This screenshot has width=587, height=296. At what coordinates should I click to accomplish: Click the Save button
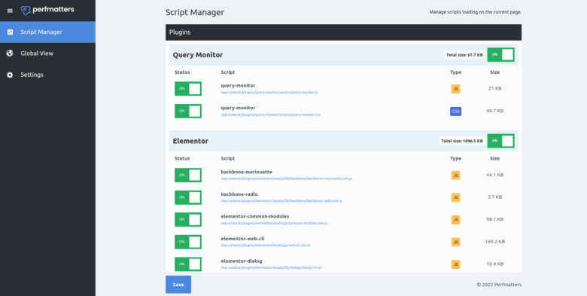(178, 285)
